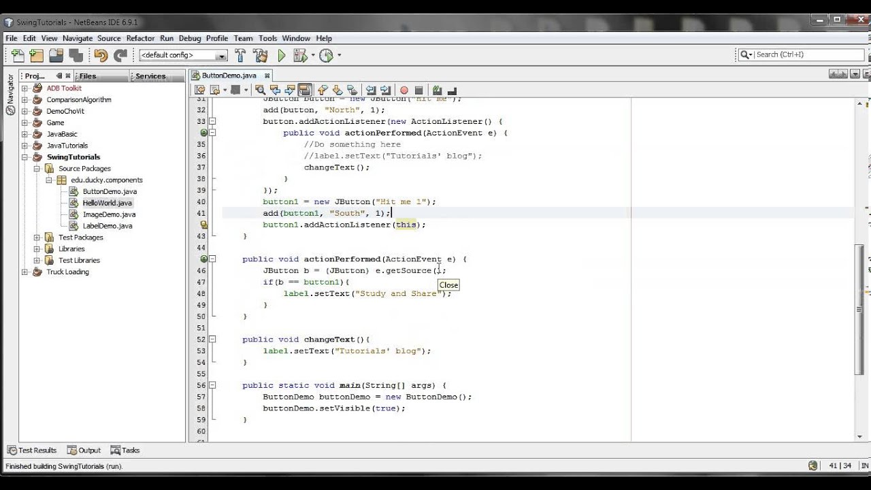Collapse the main method fold at line 56
Viewport: 871px width, 490px height.
[x=212, y=385]
